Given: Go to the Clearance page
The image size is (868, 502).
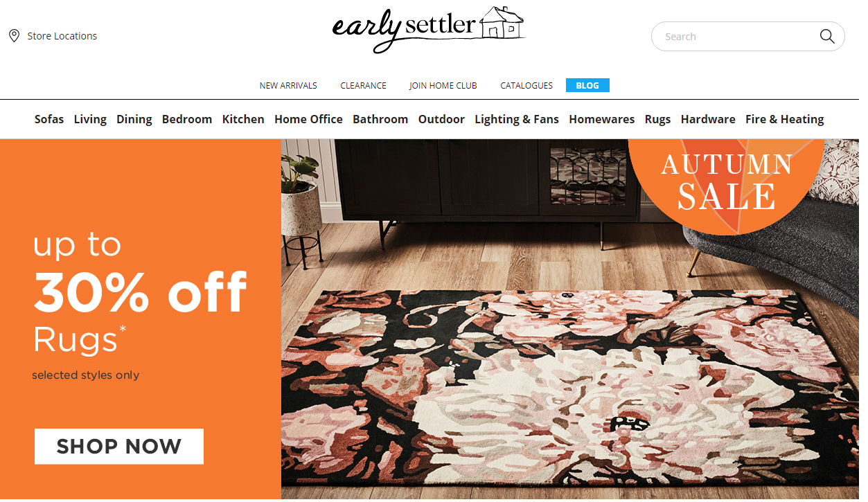Looking at the screenshot, I should point(363,86).
